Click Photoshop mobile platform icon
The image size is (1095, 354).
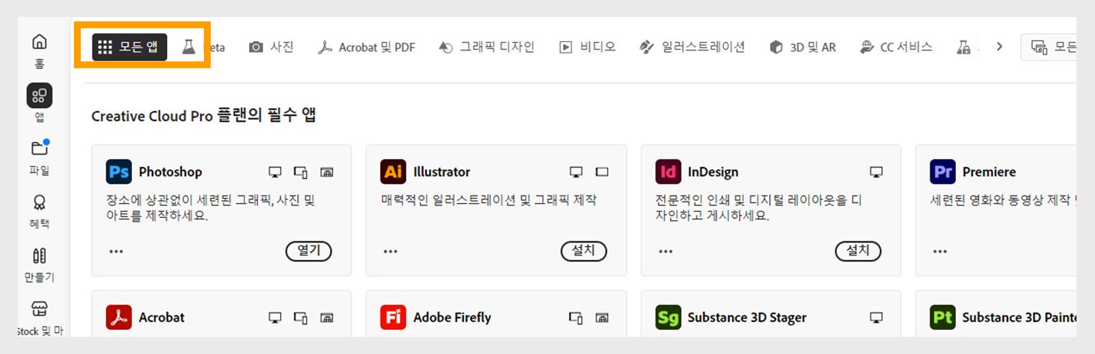click(300, 172)
